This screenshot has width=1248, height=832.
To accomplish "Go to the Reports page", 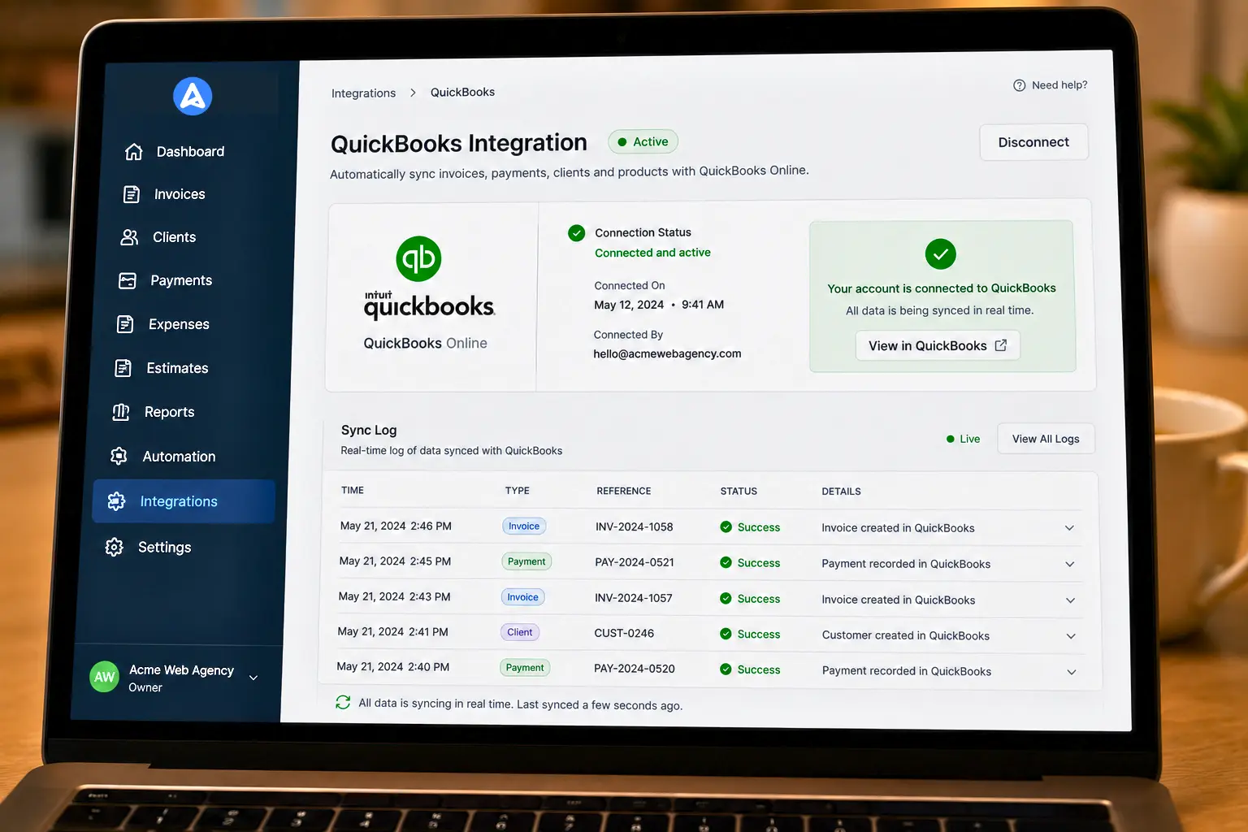I will click(170, 412).
